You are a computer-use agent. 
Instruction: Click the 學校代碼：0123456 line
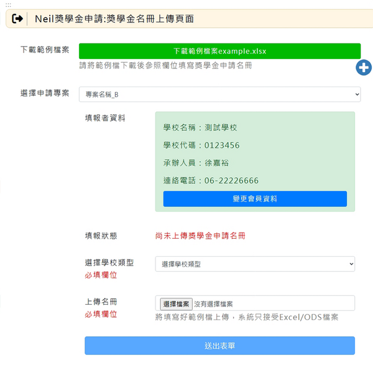[x=201, y=145]
